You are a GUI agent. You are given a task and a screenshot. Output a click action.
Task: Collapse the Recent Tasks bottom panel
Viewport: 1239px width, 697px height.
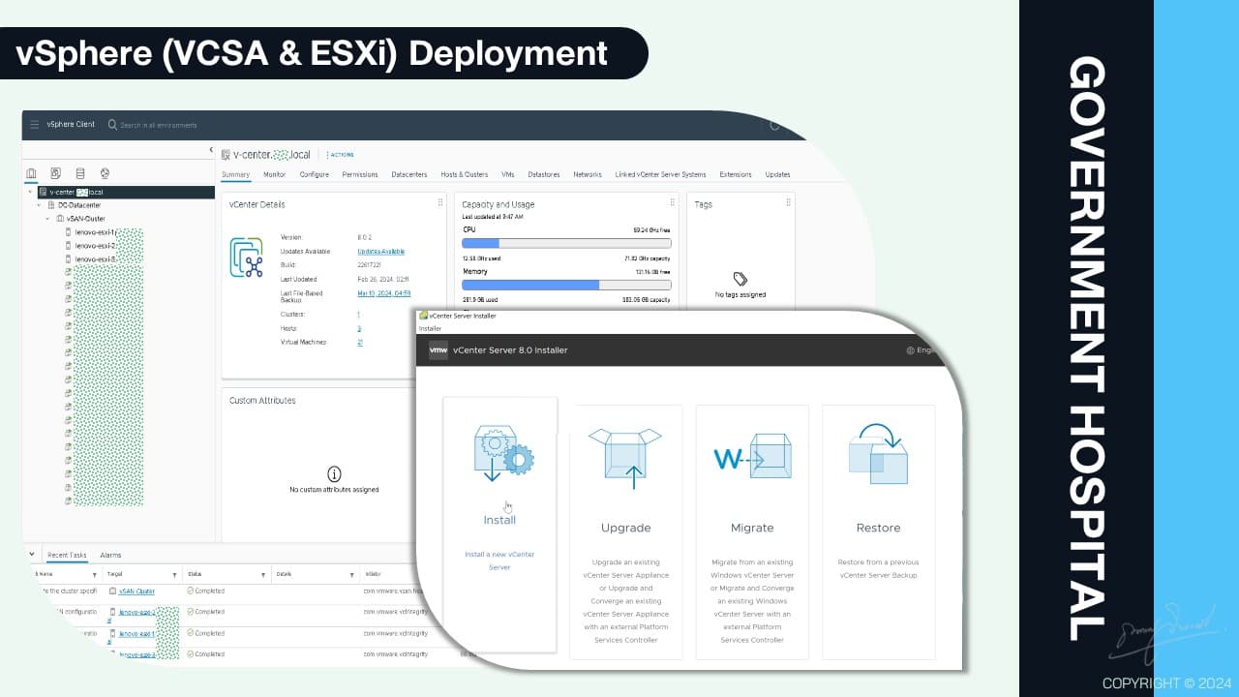click(x=31, y=555)
